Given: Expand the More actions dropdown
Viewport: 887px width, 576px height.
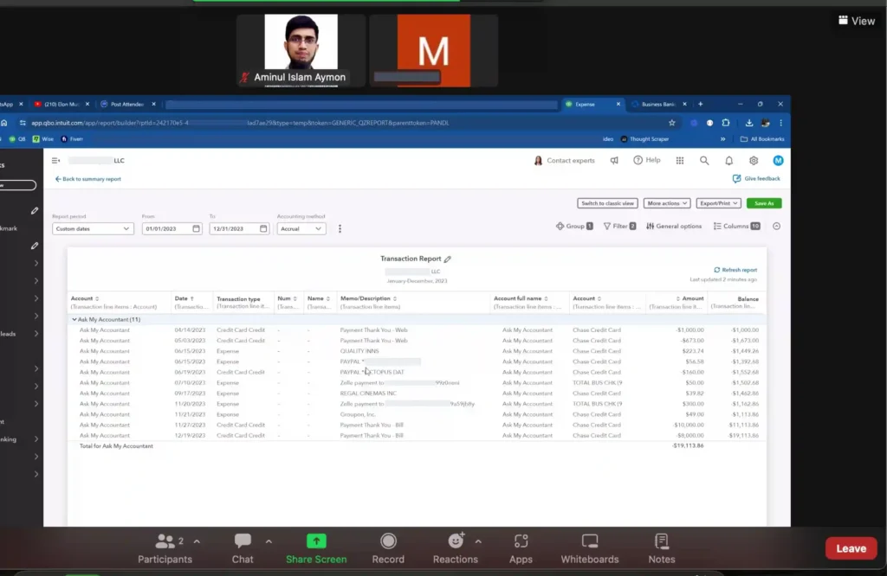Looking at the screenshot, I should [666, 203].
